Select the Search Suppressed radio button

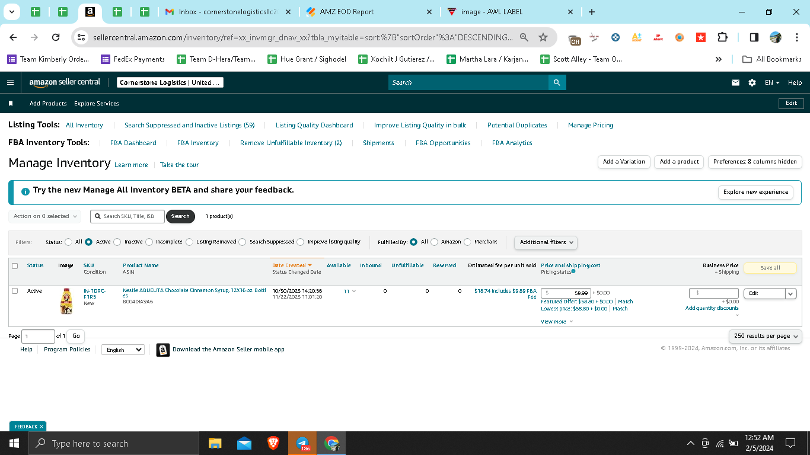(x=242, y=242)
